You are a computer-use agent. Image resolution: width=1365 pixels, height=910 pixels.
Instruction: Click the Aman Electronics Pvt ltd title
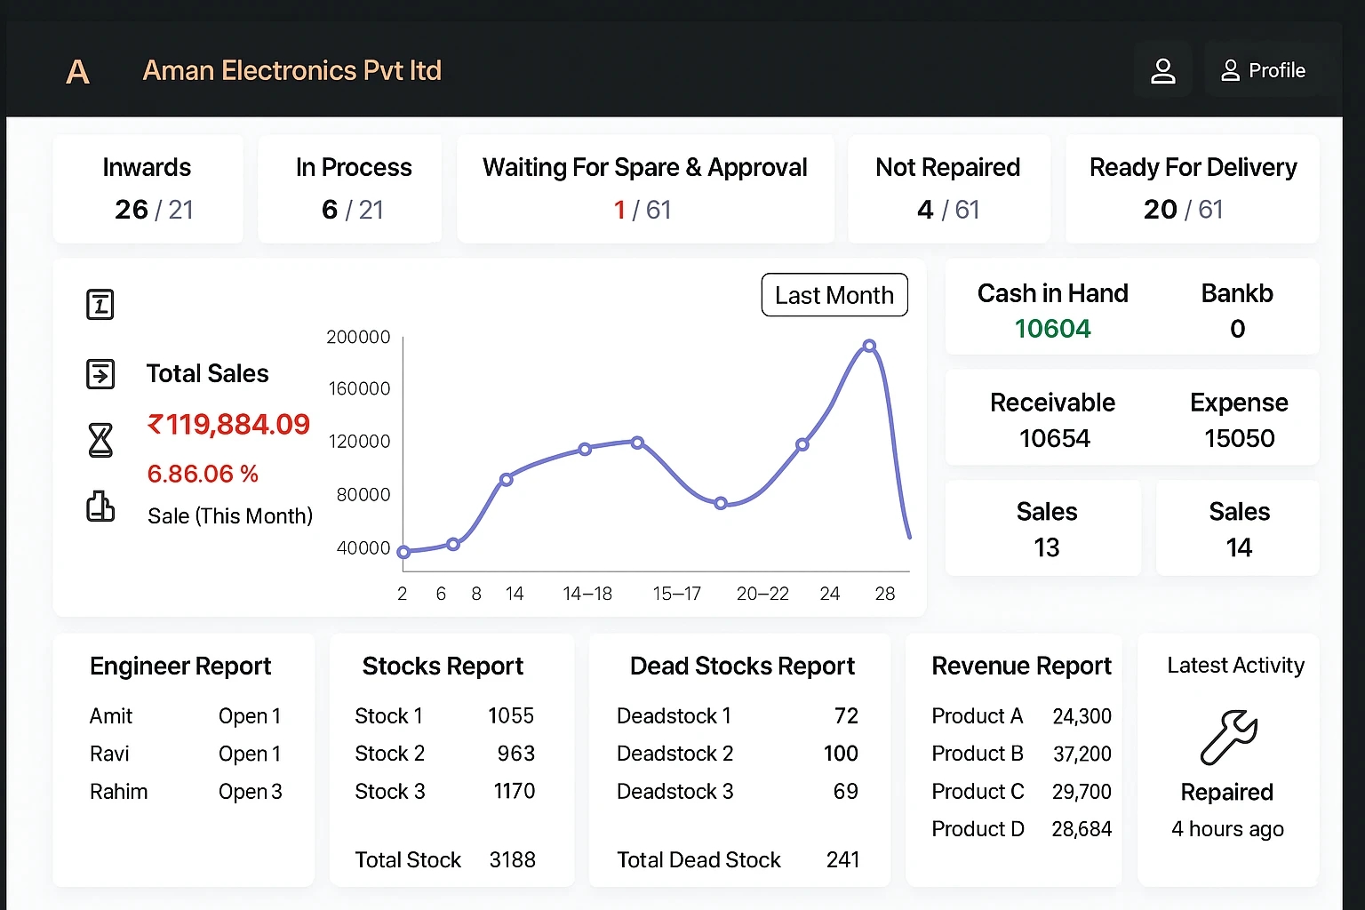291,70
